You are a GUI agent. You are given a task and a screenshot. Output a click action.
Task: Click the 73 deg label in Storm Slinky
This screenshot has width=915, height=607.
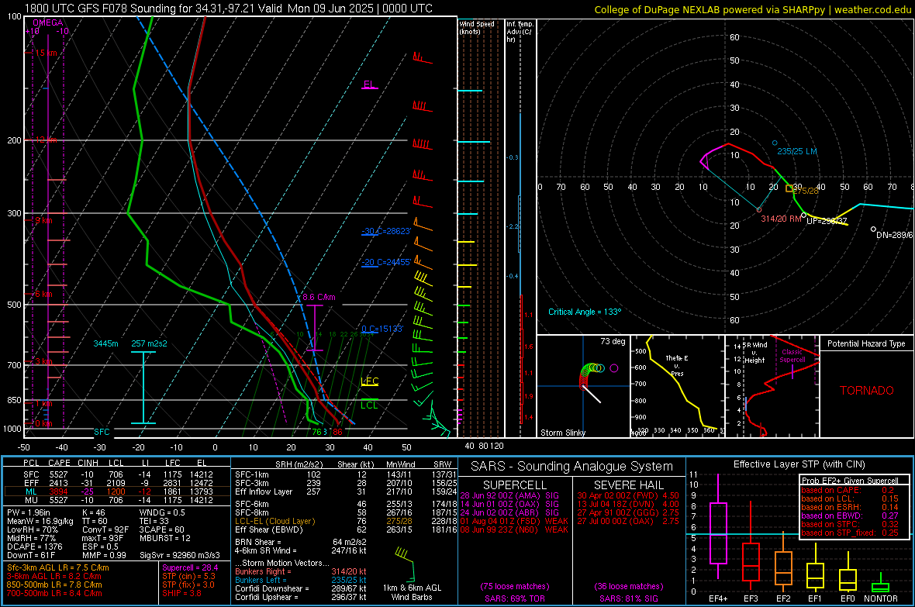(x=613, y=341)
